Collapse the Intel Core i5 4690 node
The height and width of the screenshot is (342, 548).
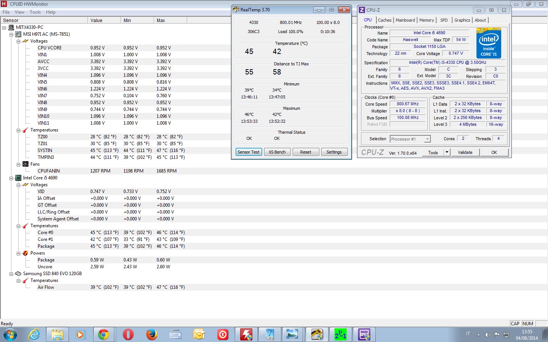click(x=11, y=178)
